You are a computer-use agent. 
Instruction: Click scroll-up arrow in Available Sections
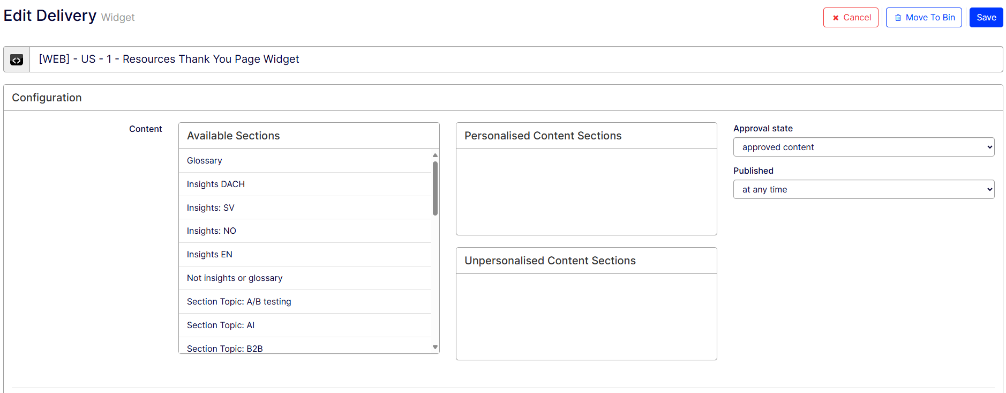point(435,155)
